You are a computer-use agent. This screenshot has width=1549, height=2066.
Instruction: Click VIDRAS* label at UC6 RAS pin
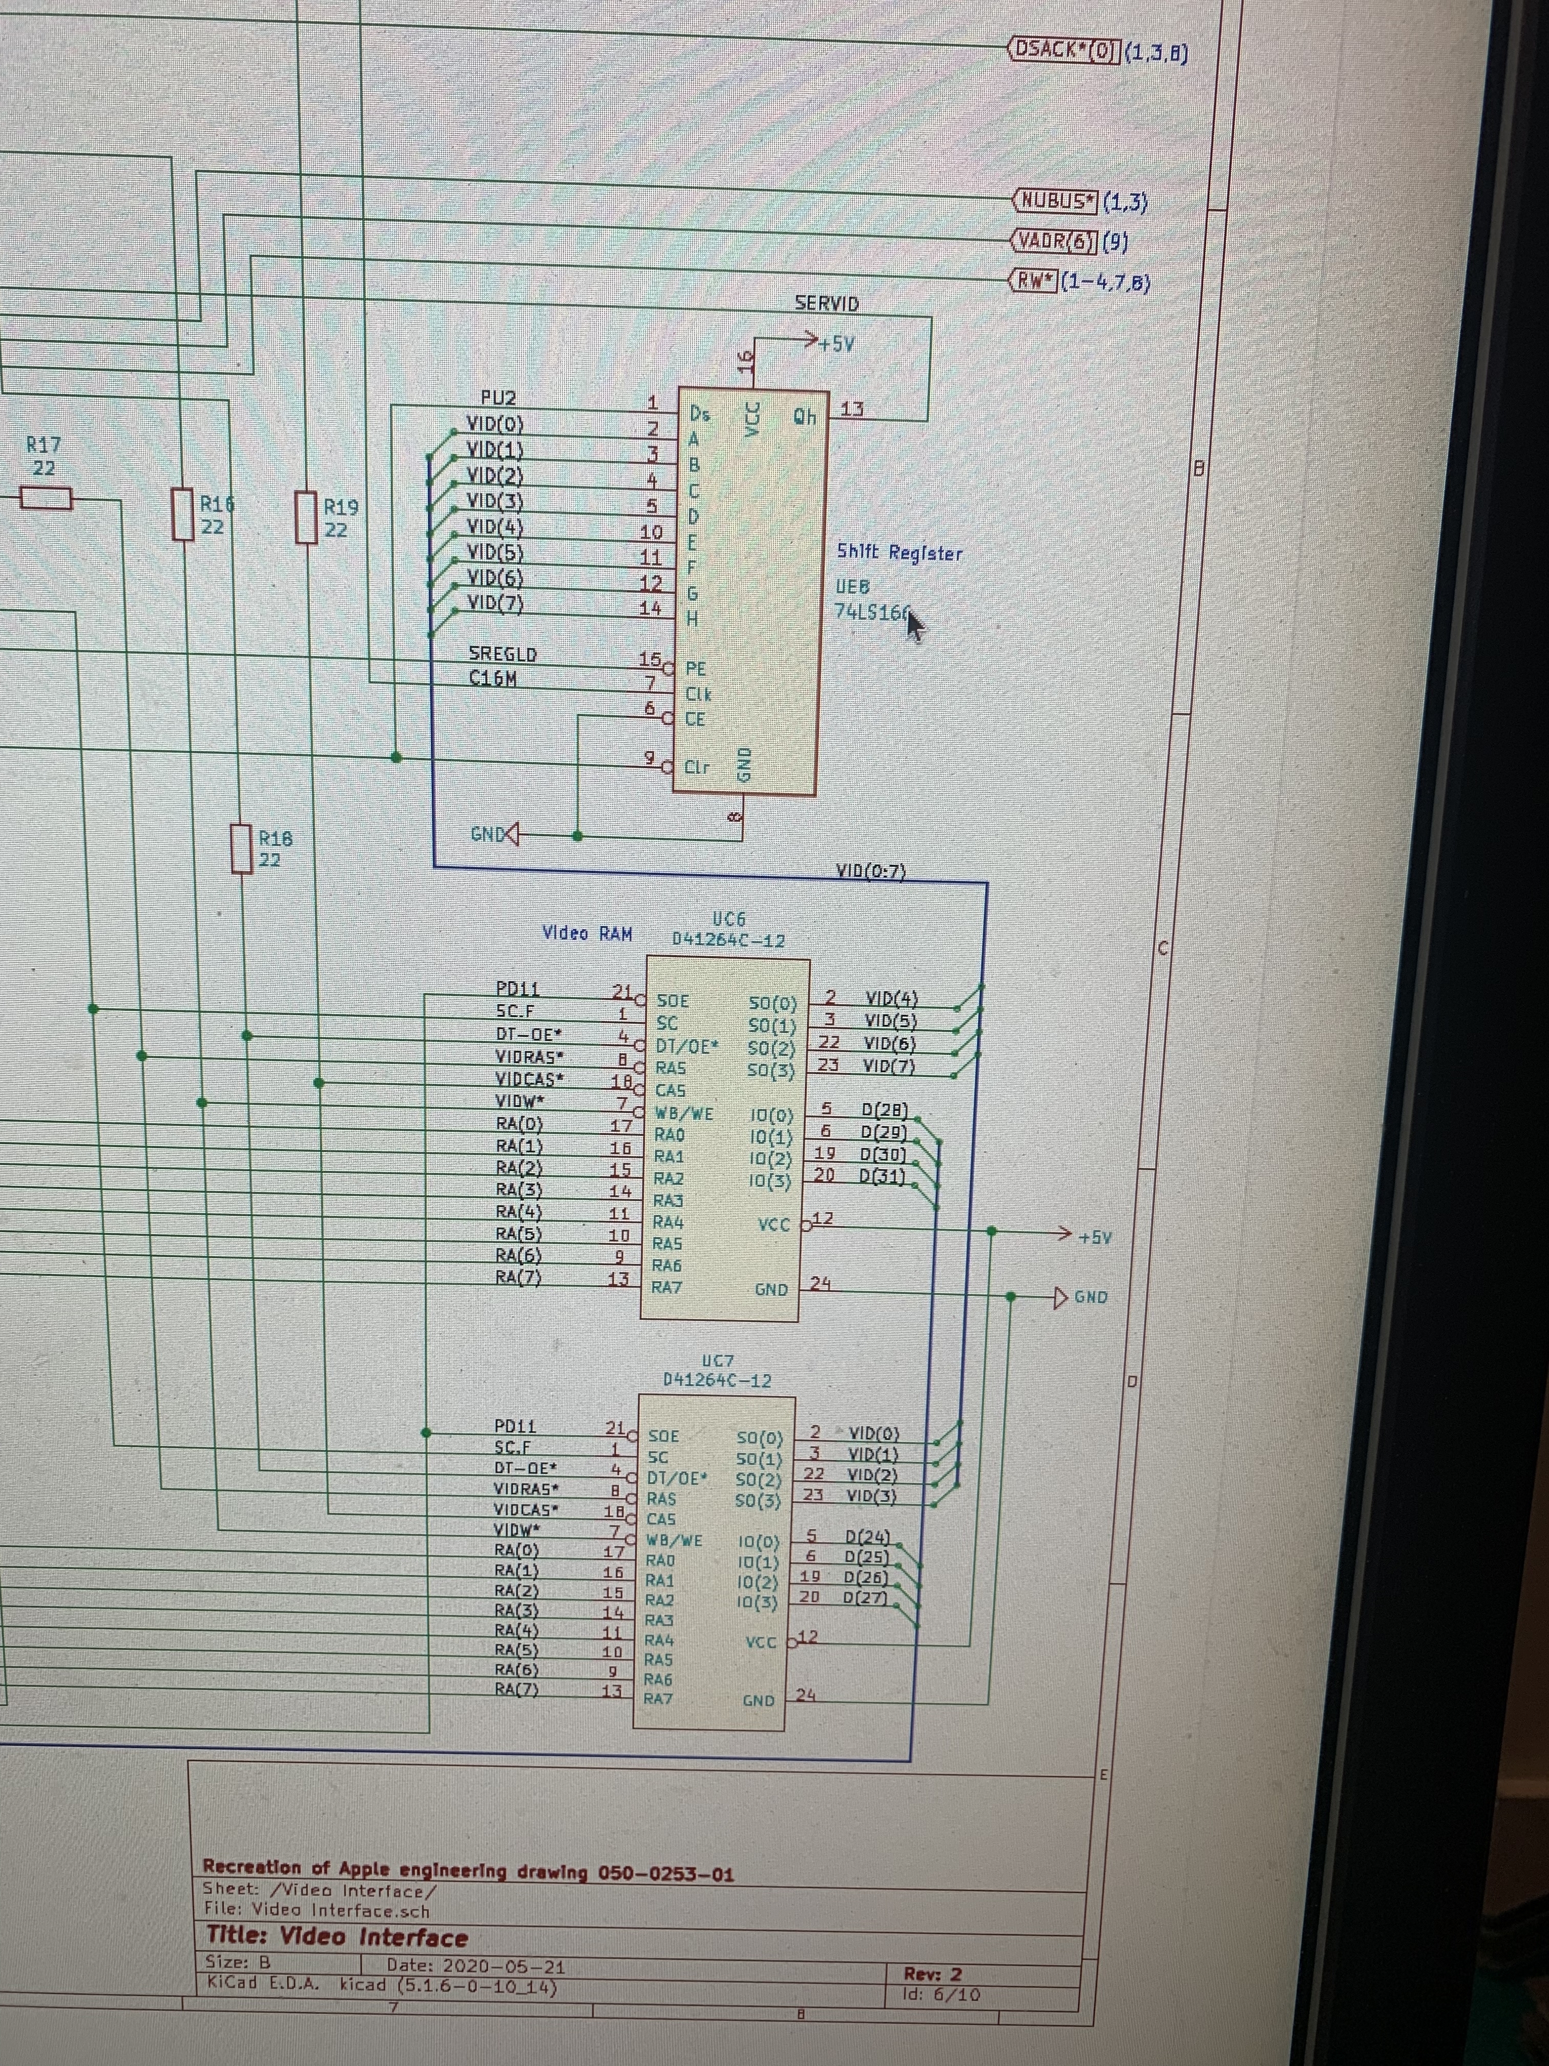pyautogui.click(x=530, y=1057)
